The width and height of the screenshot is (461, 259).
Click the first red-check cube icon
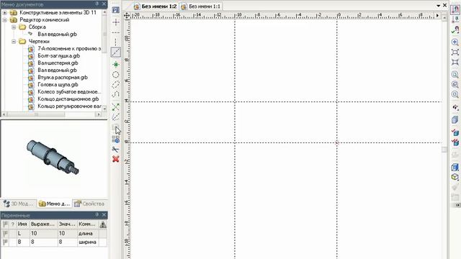click(455, 132)
